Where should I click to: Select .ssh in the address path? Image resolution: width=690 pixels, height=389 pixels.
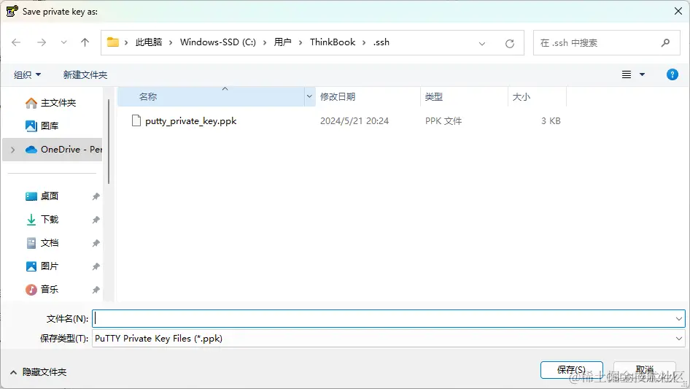[381, 42]
